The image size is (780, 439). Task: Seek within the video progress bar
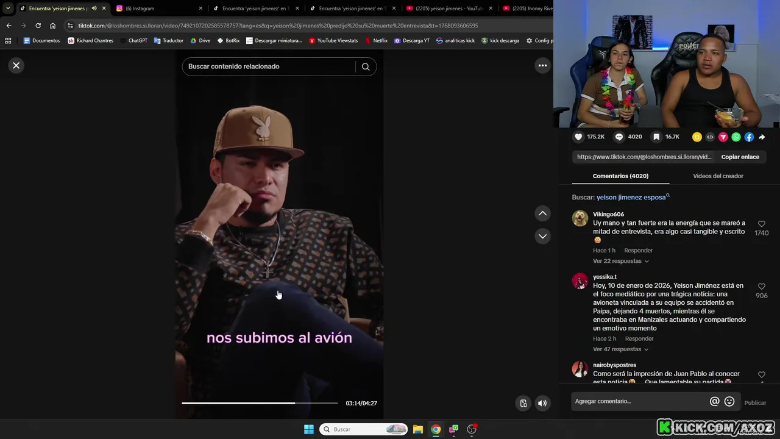[x=260, y=403]
